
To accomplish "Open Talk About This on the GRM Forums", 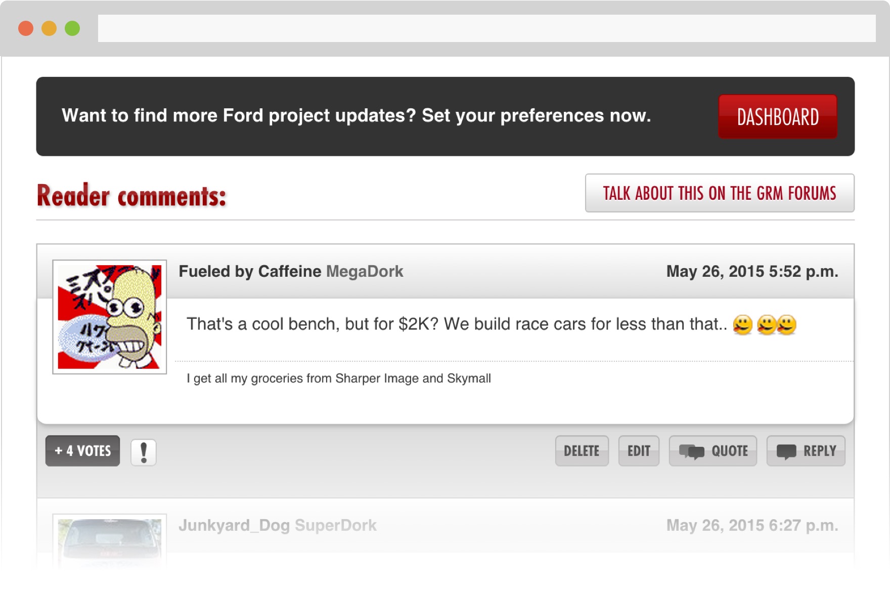I will tap(719, 193).
